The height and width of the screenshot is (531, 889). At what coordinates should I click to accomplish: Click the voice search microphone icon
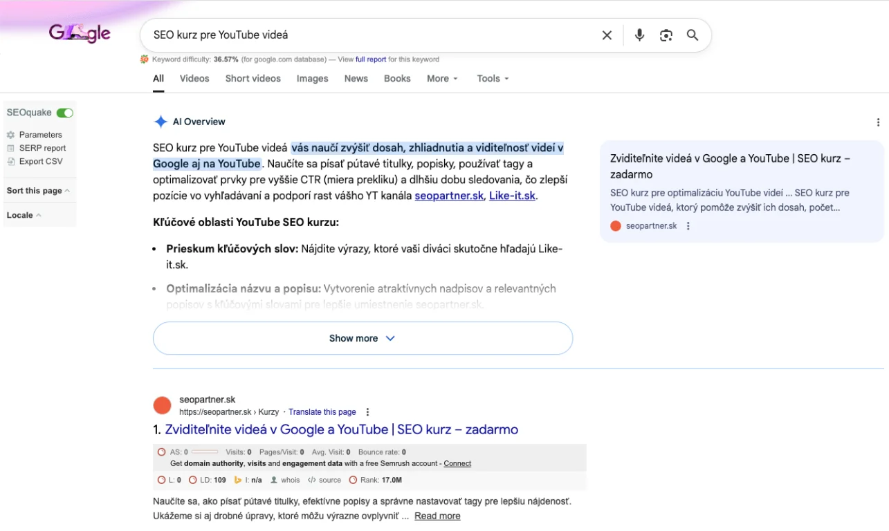(x=639, y=35)
